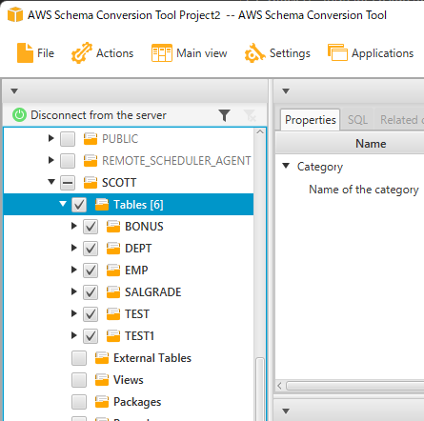Viewport: 424px width, 421px height.
Task: Click the Tables [6] folder icon
Action: [102, 205]
